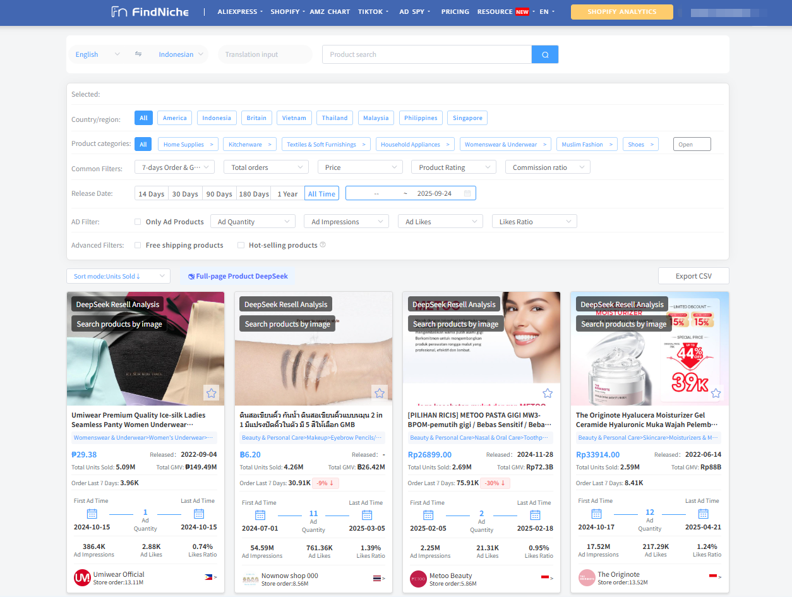Click the Export CSV button

point(693,276)
